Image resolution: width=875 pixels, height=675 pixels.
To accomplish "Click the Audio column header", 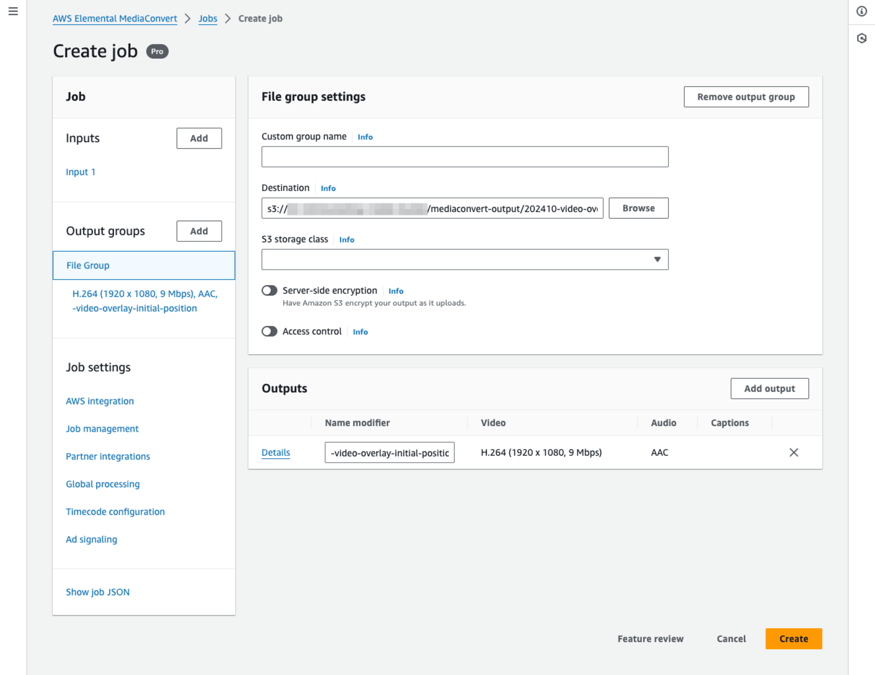I will 663,423.
